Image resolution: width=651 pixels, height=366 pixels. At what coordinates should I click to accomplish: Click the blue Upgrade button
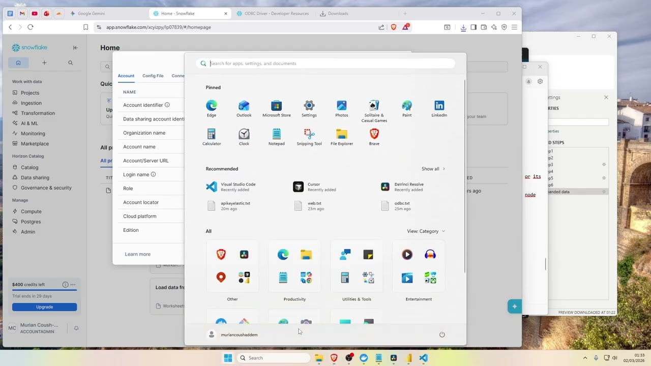tap(44, 307)
